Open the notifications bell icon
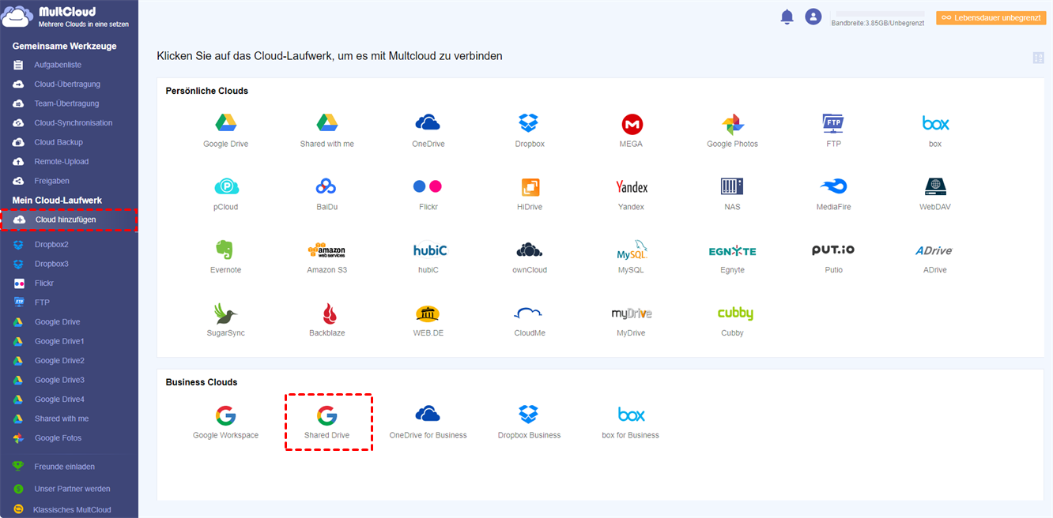Viewport: 1053px width, 518px height. point(787,17)
